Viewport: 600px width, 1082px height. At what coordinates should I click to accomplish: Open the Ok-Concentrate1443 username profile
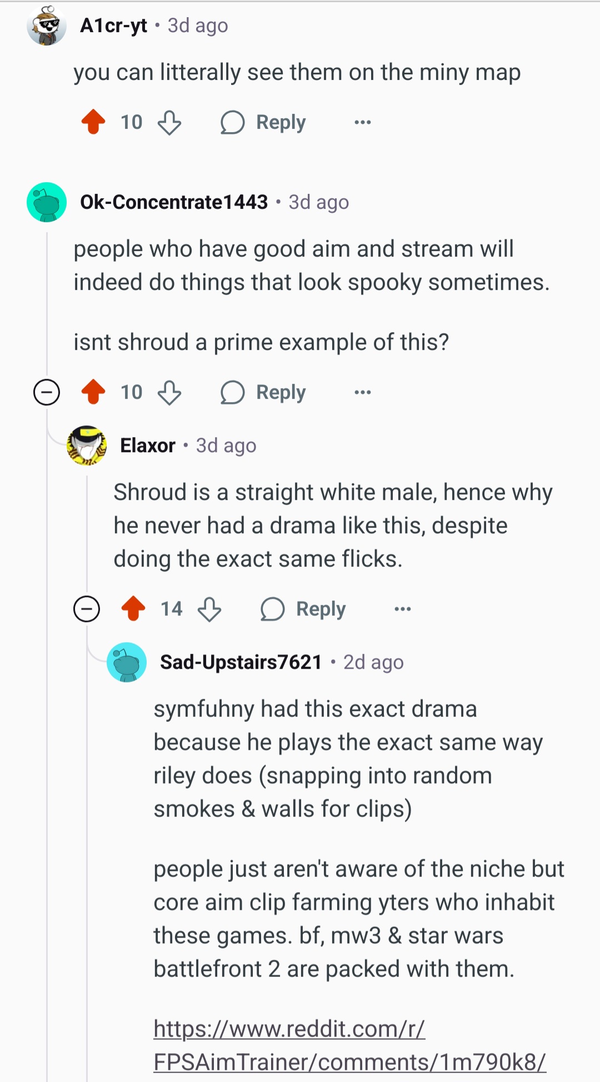click(174, 202)
